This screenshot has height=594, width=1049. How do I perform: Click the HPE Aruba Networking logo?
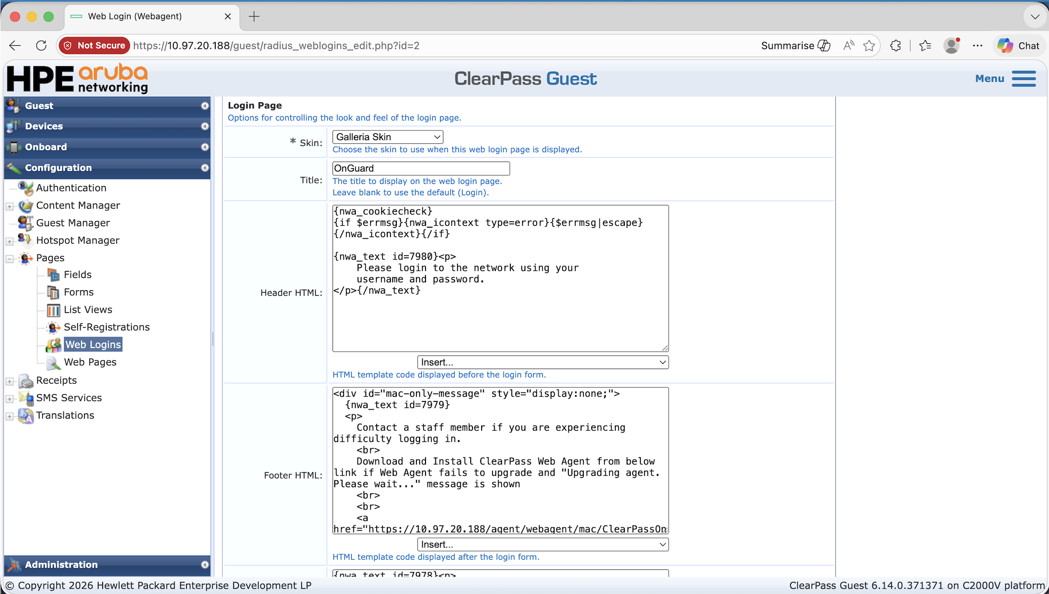78,78
